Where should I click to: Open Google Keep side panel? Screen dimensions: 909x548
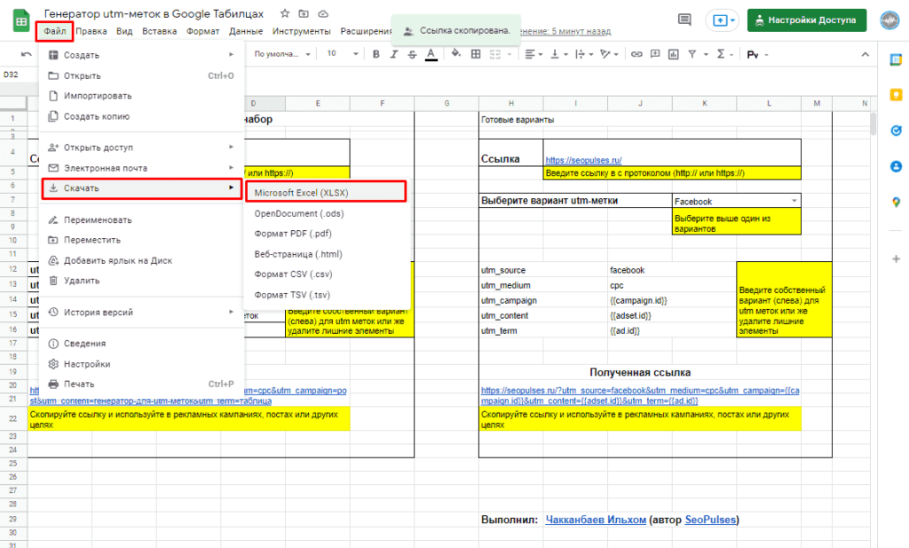pos(896,95)
